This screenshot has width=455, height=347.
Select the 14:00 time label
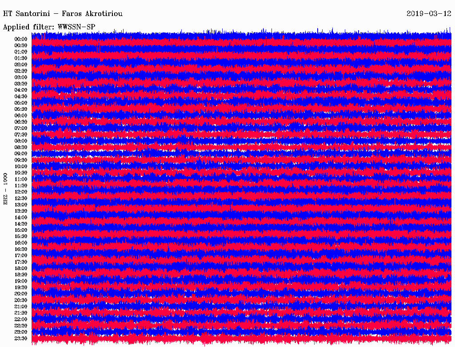(21, 218)
